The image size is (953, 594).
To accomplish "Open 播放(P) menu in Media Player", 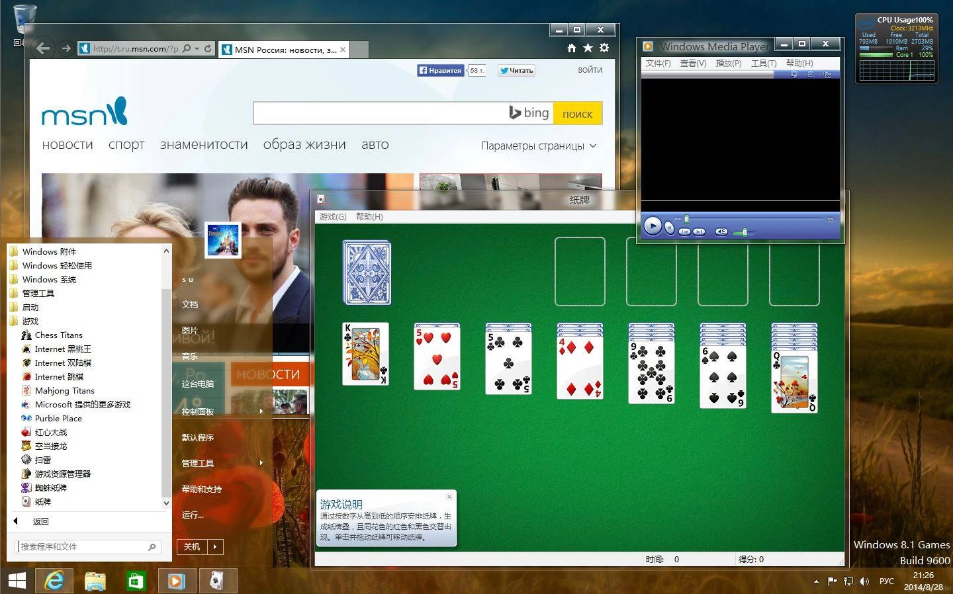I will [x=729, y=64].
